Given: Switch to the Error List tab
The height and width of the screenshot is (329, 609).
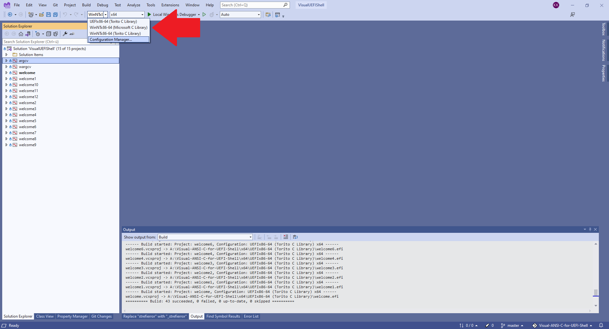Looking at the screenshot, I should pyautogui.click(x=251, y=316).
